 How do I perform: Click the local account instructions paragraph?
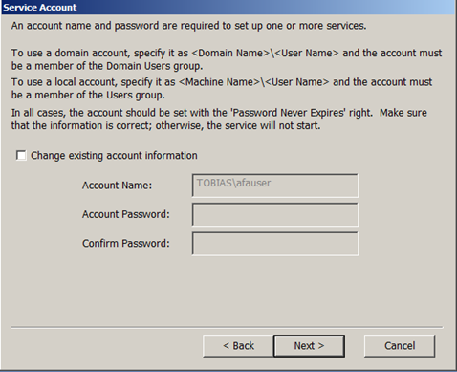[222, 88]
